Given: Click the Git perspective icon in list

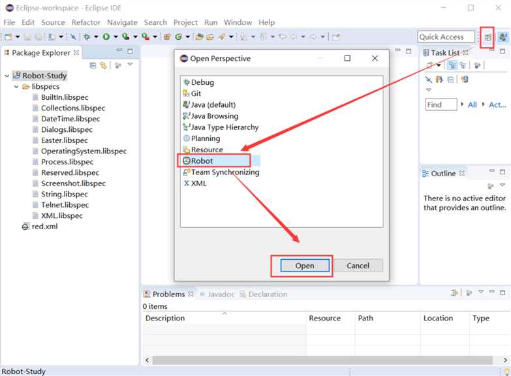Looking at the screenshot, I should [187, 93].
